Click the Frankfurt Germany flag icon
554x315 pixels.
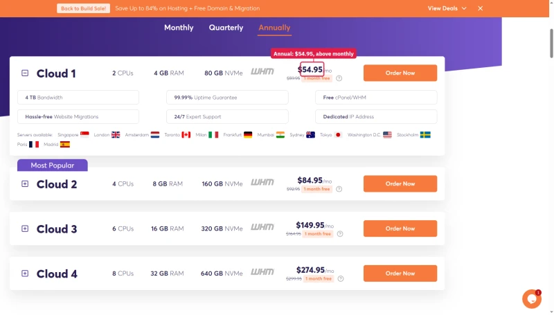tap(248, 134)
